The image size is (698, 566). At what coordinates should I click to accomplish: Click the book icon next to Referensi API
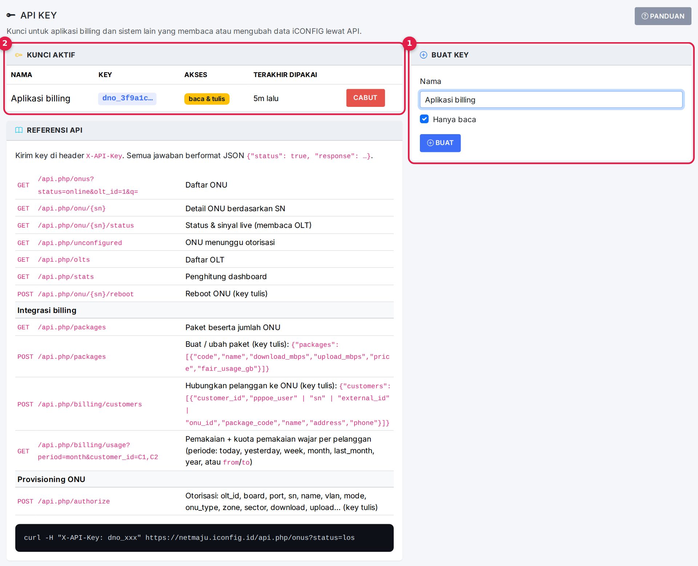pos(19,130)
